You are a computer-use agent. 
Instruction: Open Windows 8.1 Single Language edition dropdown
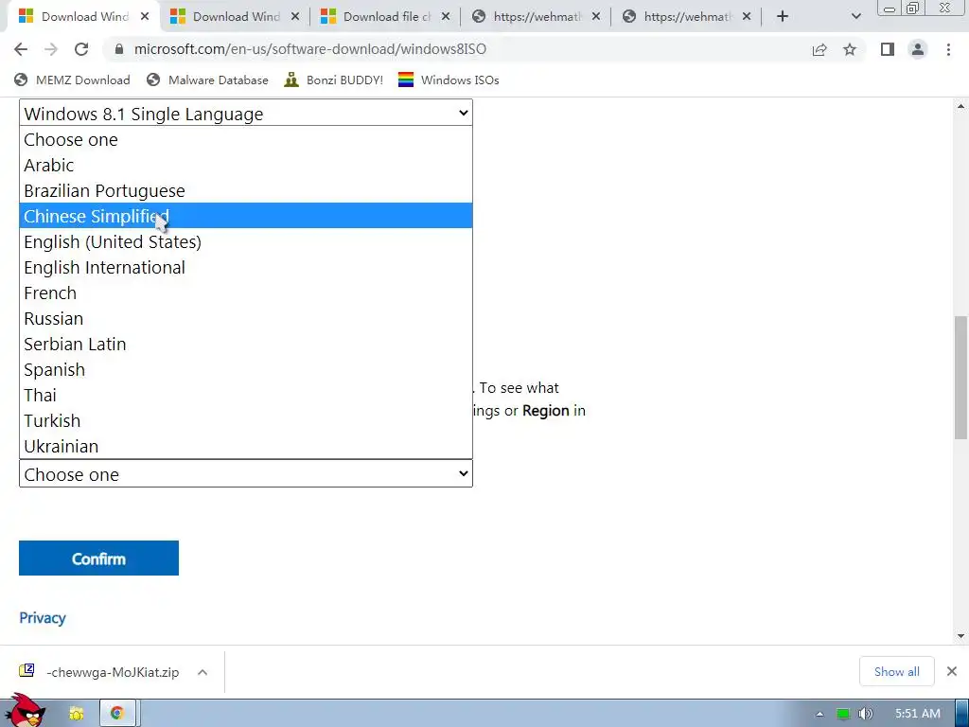(x=246, y=114)
